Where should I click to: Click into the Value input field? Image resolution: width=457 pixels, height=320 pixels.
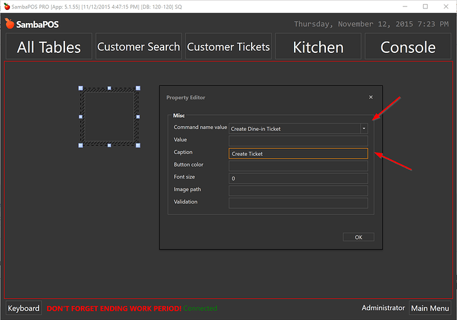(x=298, y=141)
